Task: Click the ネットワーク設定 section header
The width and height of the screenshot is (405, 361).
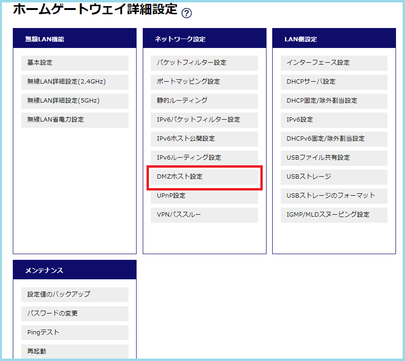Action: coord(204,38)
